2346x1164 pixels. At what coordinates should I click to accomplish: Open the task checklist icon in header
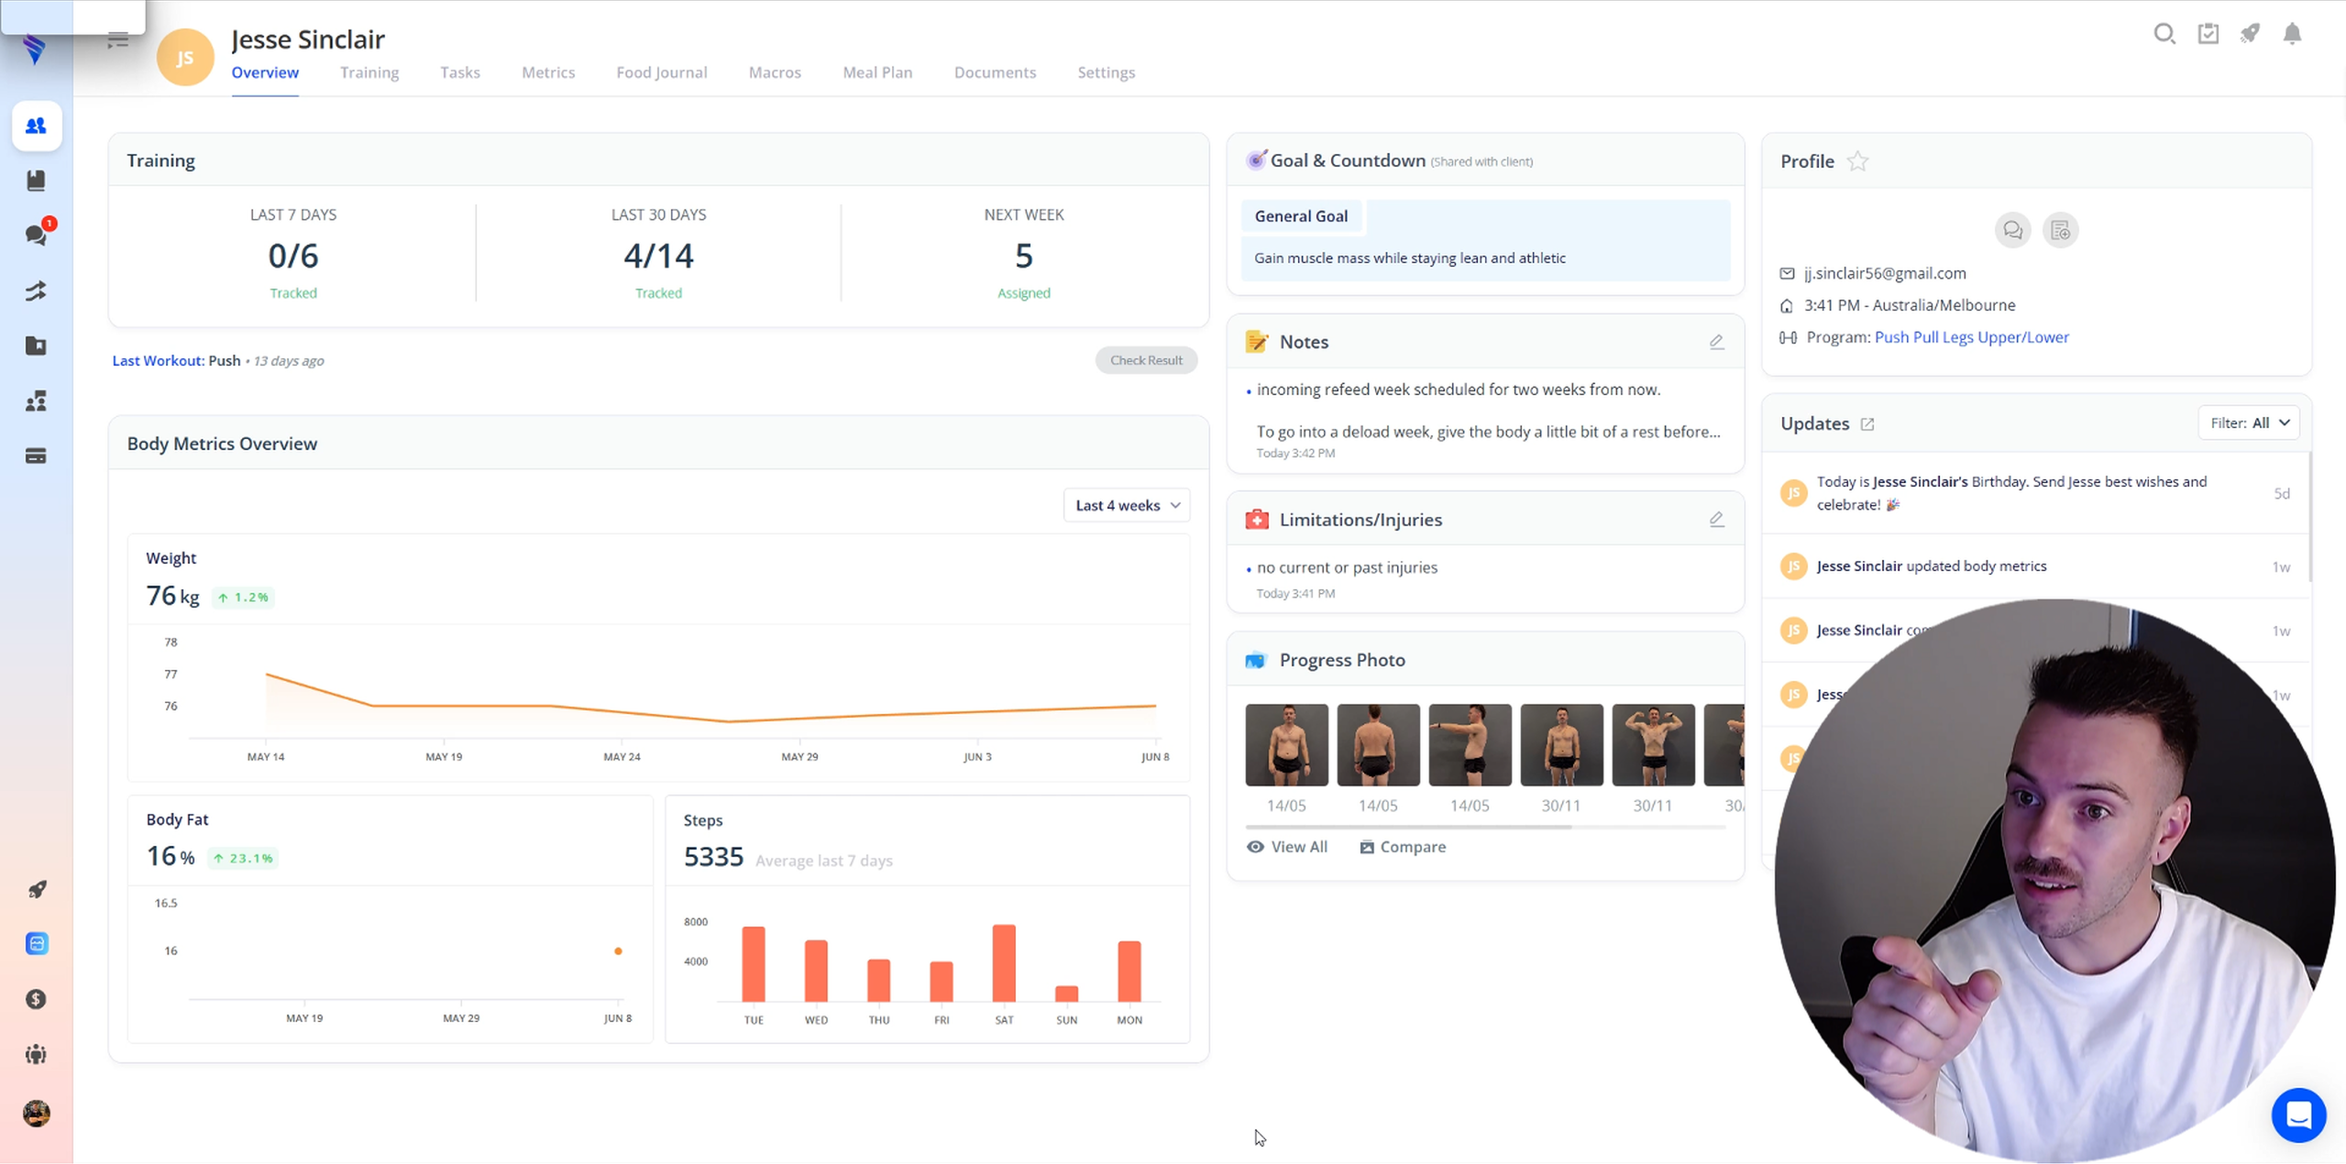(x=2208, y=34)
